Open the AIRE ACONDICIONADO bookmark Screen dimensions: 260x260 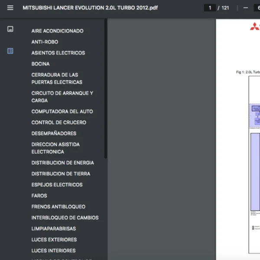tap(57, 31)
